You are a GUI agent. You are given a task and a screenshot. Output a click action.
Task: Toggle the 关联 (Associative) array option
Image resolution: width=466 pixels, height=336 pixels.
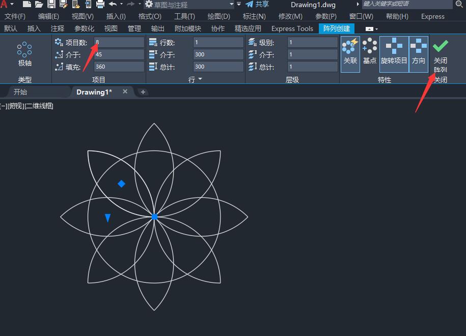pos(350,52)
